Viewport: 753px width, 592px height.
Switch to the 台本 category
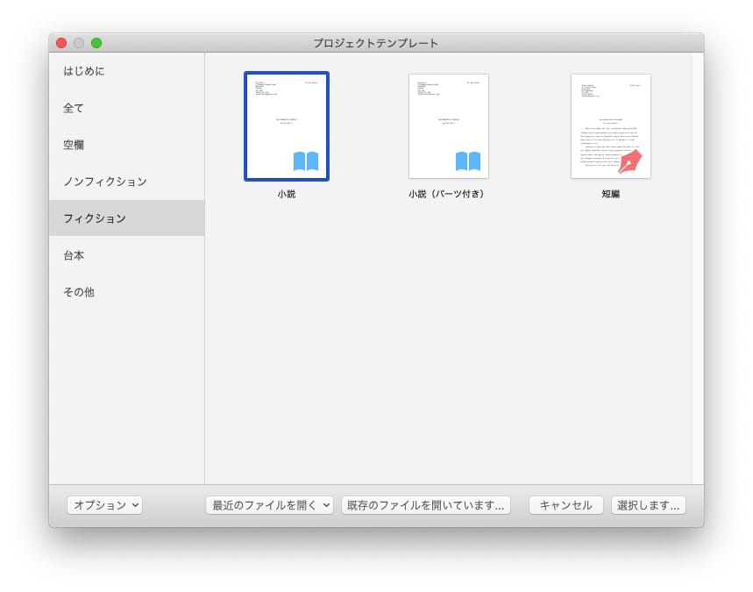(x=127, y=255)
